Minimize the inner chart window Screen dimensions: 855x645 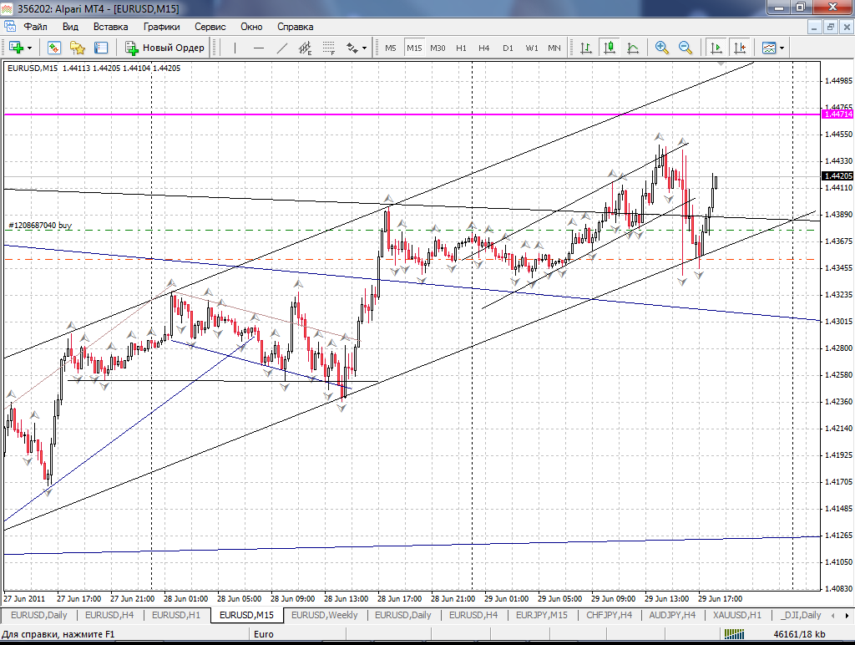click(x=814, y=27)
